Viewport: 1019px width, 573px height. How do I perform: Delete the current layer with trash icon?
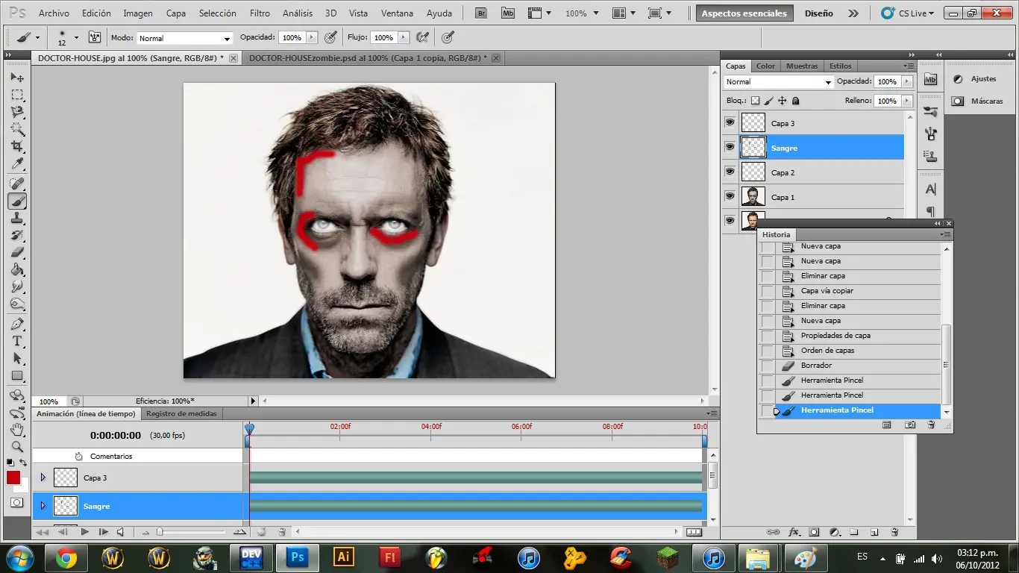pyautogui.click(x=894, y=532)
